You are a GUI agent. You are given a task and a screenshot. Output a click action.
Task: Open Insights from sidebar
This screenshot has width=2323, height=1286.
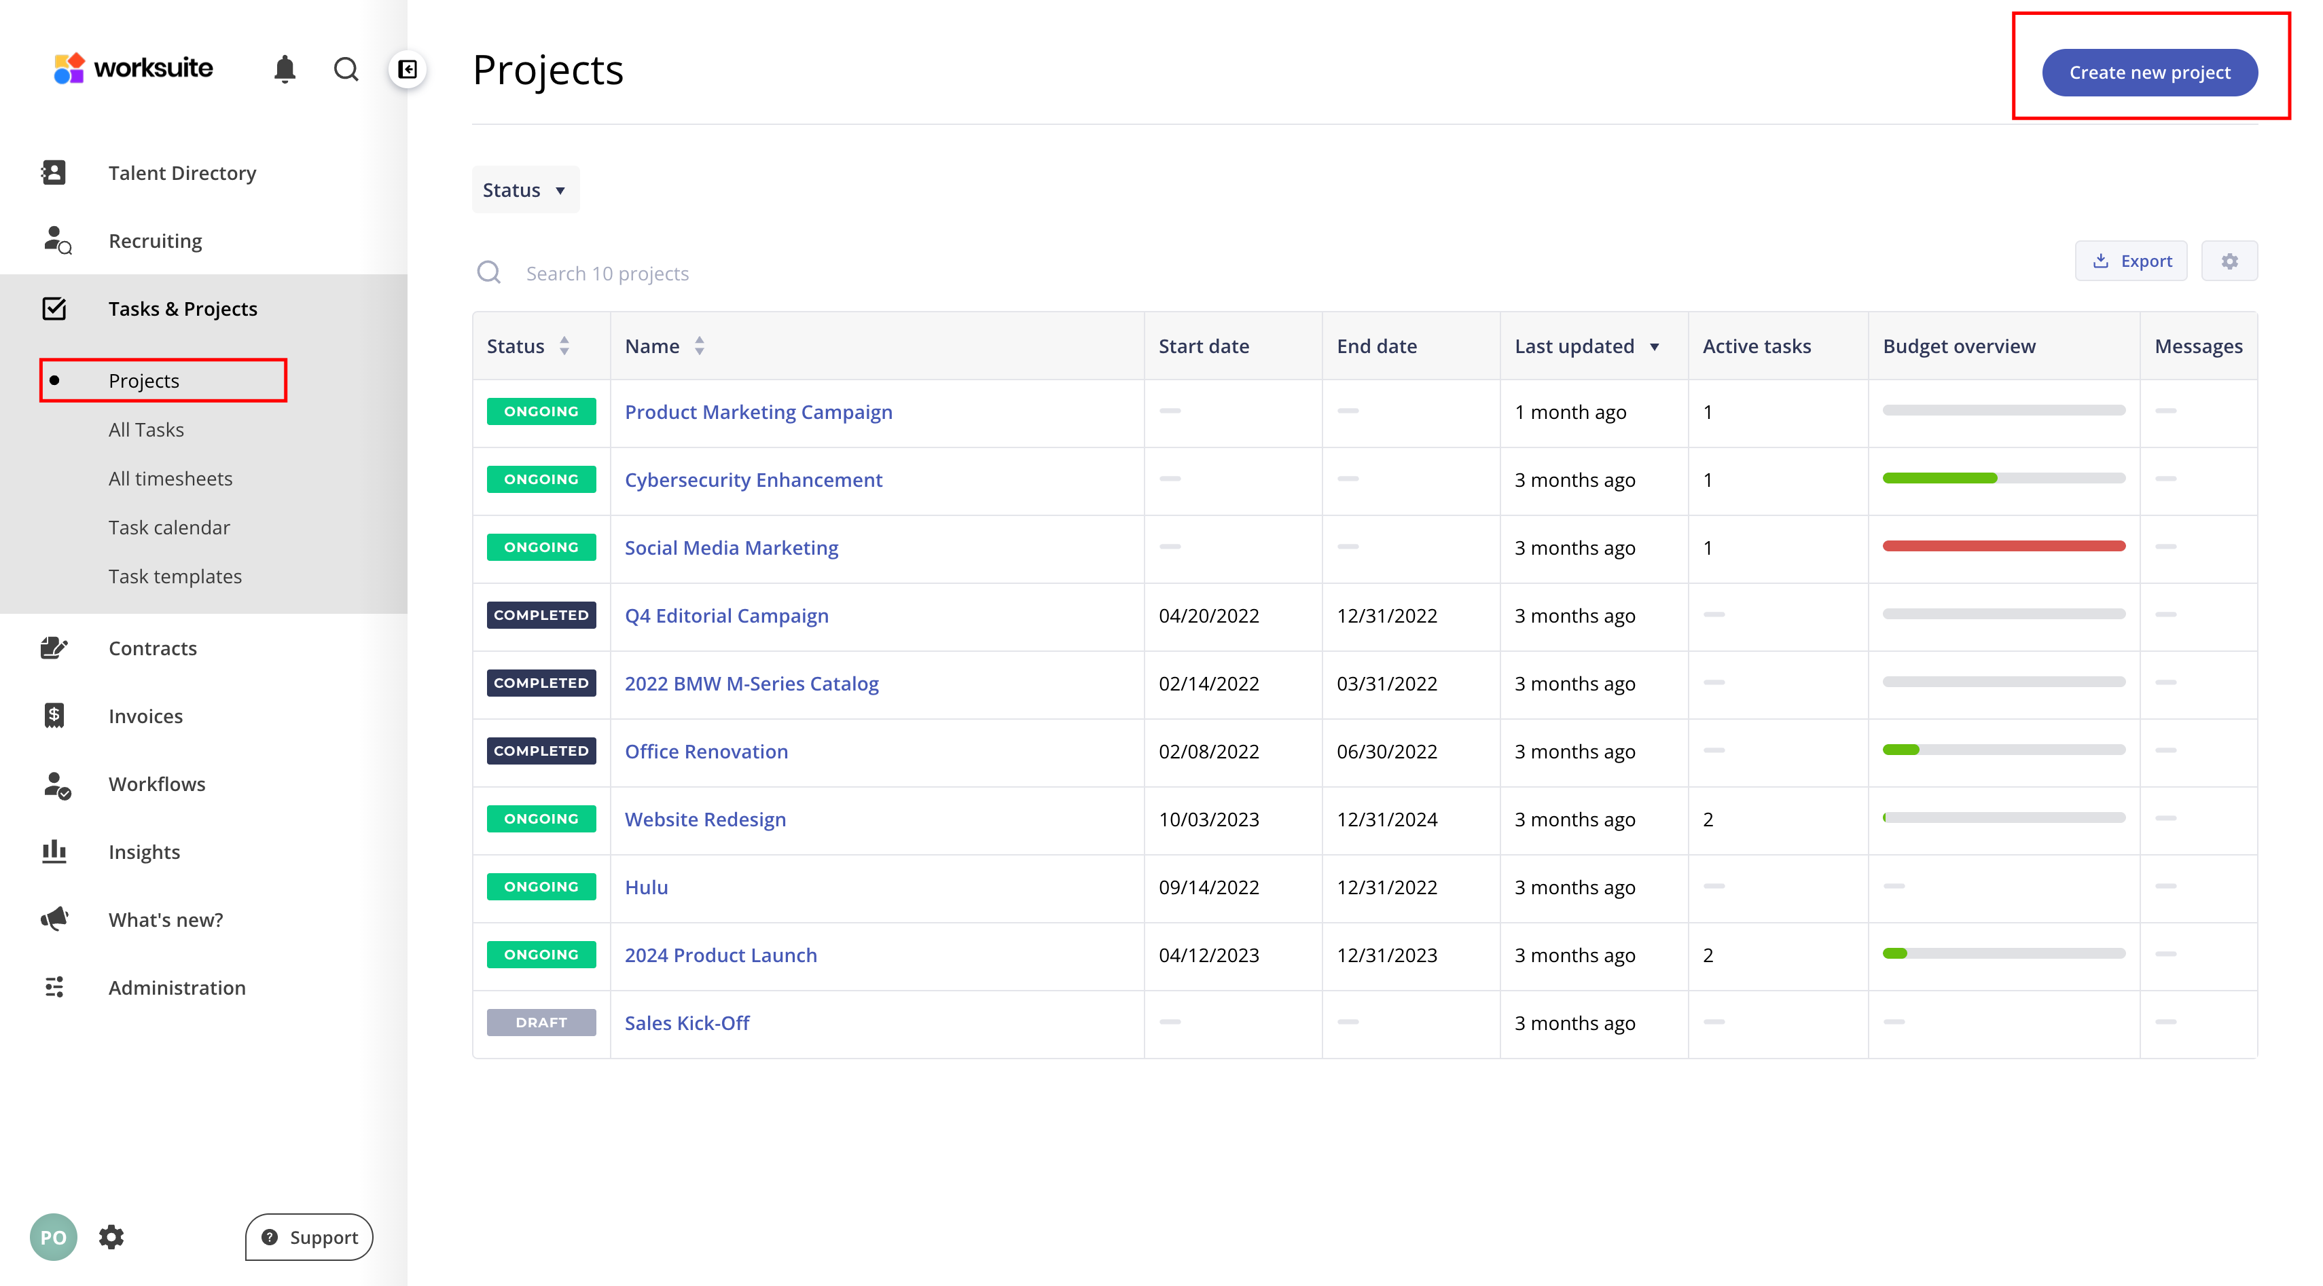pos(144,851)
